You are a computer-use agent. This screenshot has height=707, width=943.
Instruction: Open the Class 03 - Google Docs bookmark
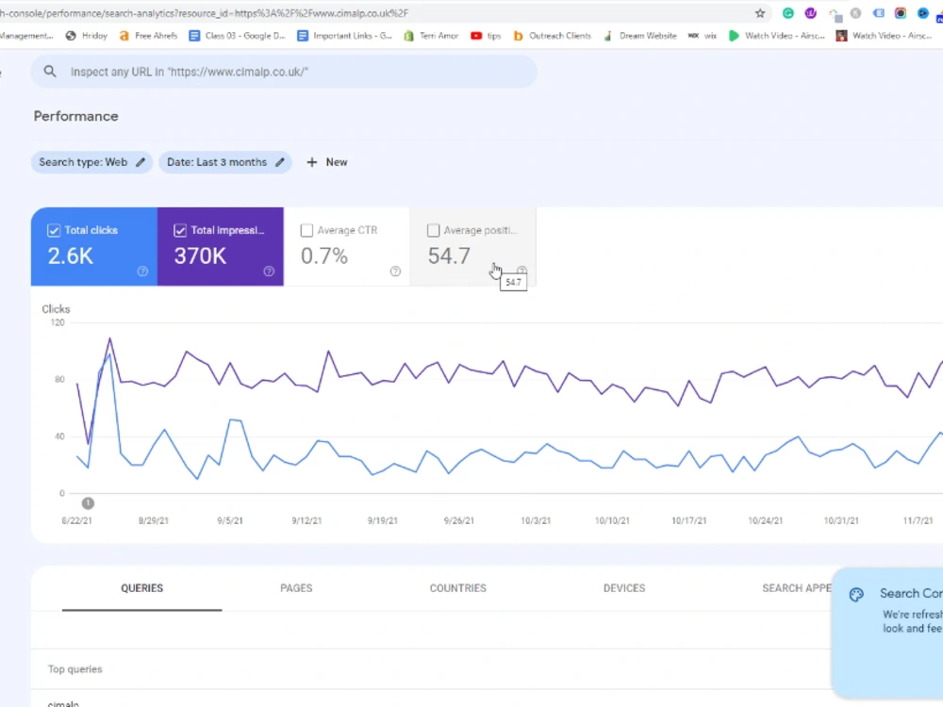(x=237, y=36)
